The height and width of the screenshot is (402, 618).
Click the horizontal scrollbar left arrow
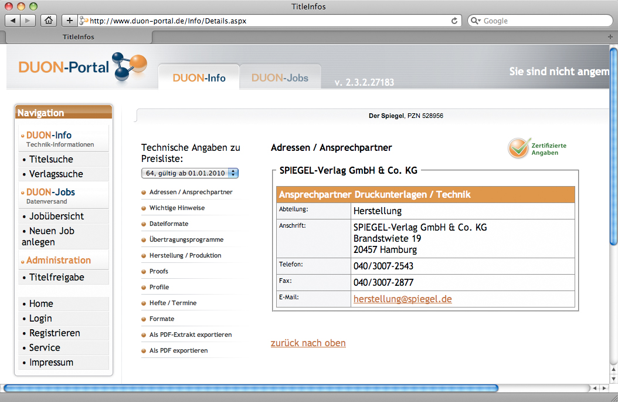point(595,388)
